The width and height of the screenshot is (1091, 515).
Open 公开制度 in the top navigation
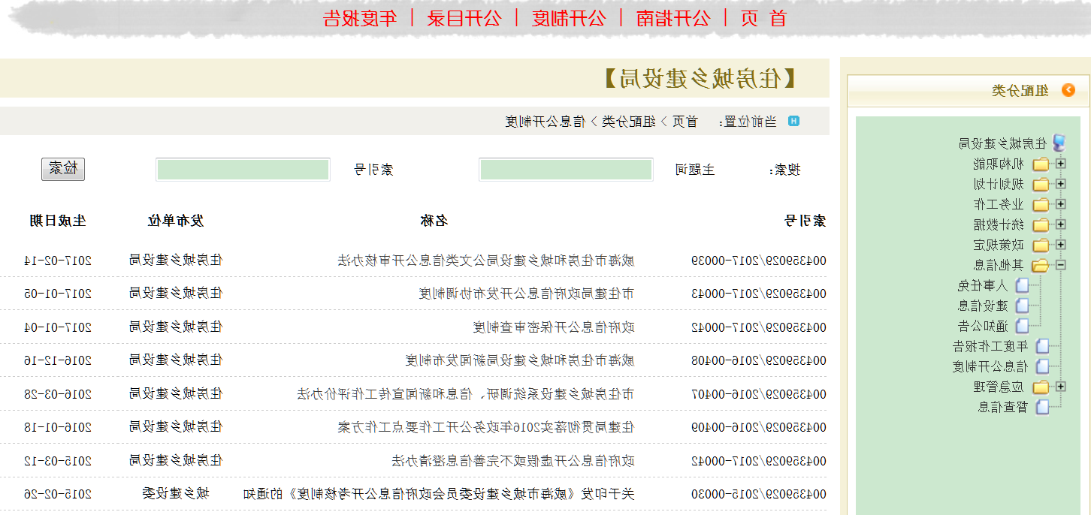tap(568, 19)
